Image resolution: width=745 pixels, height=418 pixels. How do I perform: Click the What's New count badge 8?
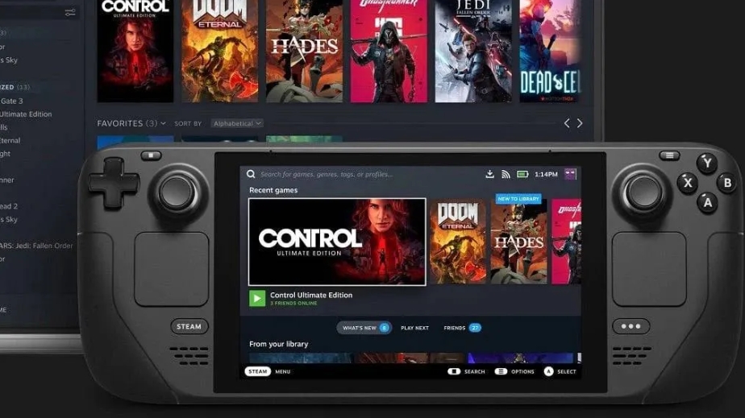point(385,328)
